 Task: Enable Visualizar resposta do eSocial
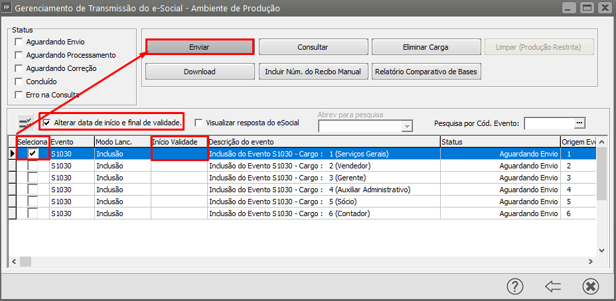(x=198, y=123)
